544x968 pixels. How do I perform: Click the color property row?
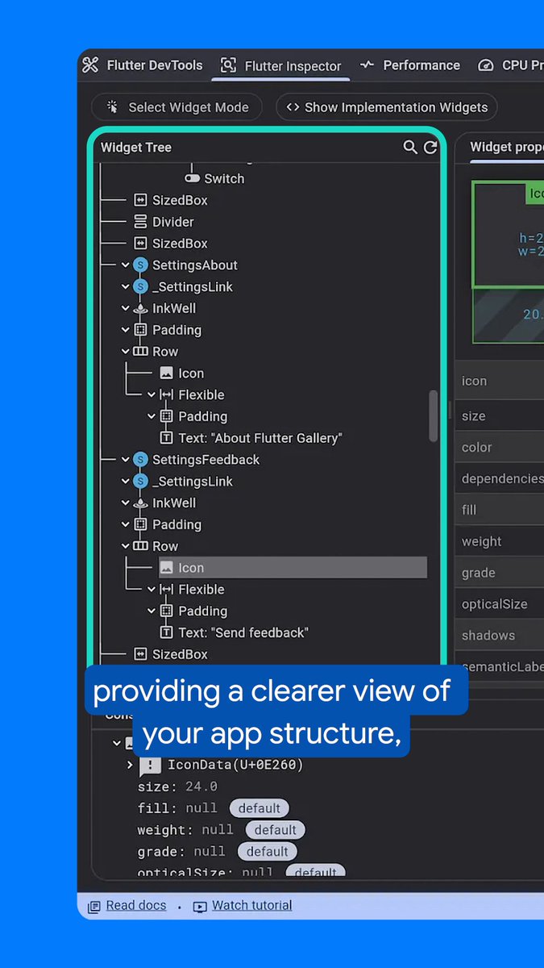(x=499, y=447)
